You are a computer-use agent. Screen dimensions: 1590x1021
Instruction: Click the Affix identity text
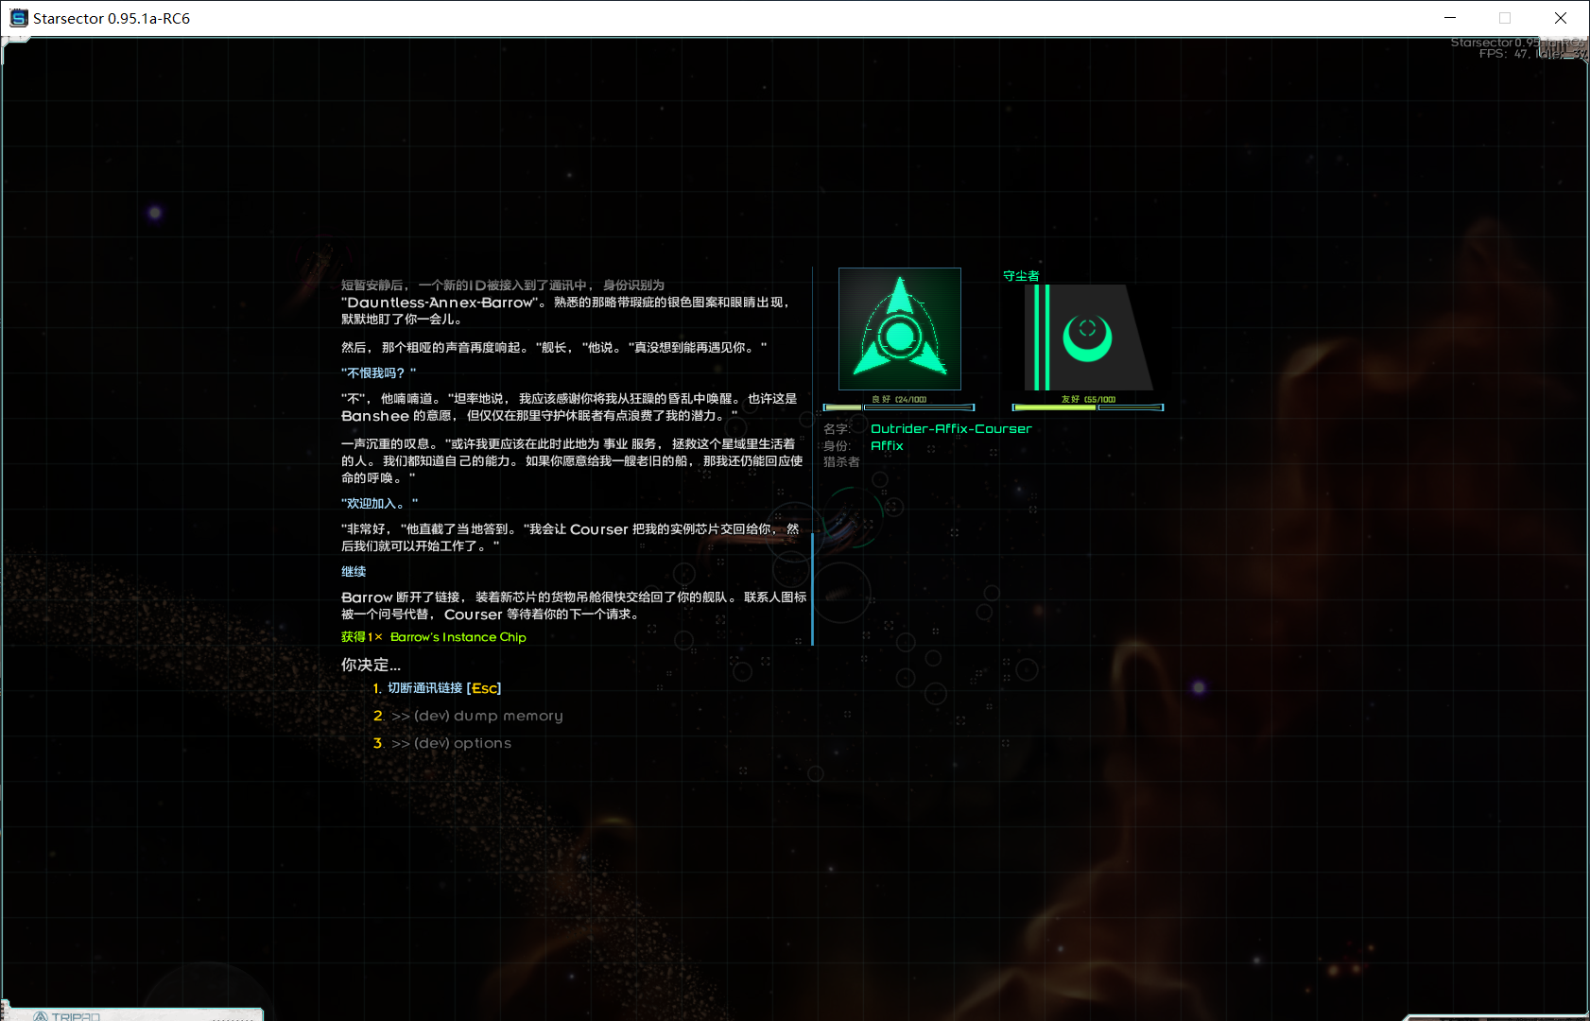tap(887, 446)
